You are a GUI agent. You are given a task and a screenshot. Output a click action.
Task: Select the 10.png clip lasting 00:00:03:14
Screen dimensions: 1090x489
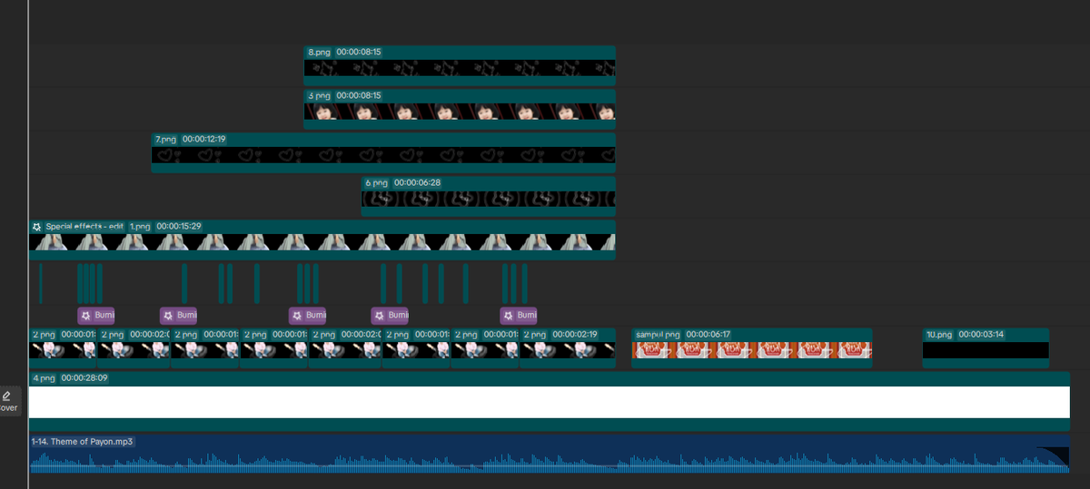click(986, 348)
